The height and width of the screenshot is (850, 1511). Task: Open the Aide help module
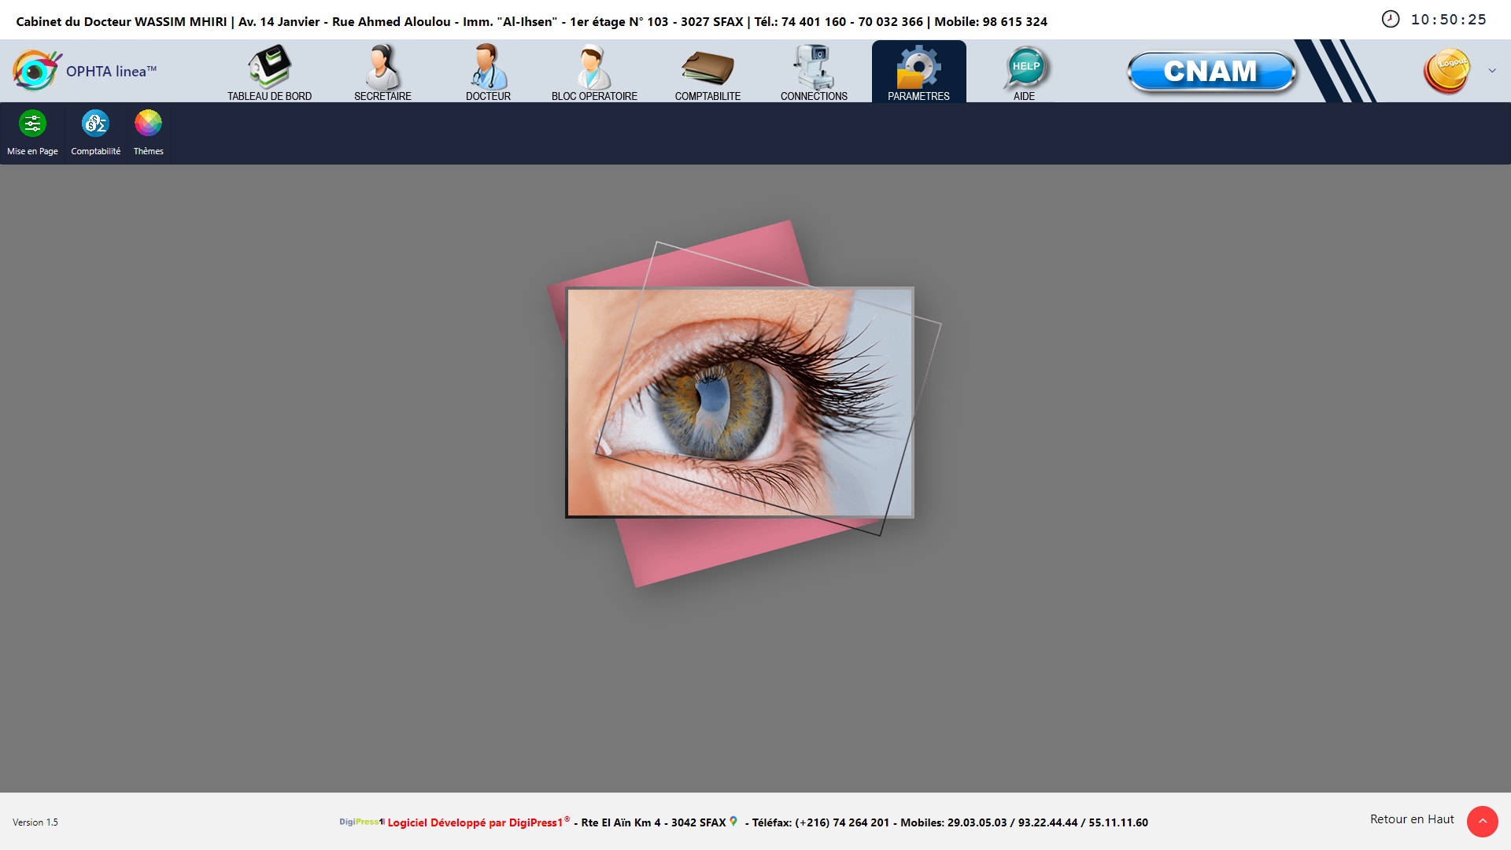pos(1024,72)
